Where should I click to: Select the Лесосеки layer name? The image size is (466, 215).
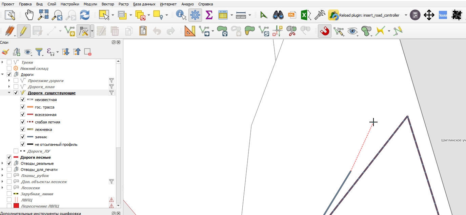tap(31, 188)
